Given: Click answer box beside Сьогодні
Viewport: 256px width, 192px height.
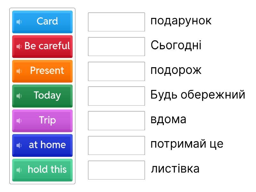Looking at the screenshot, I should coord(116,46).
